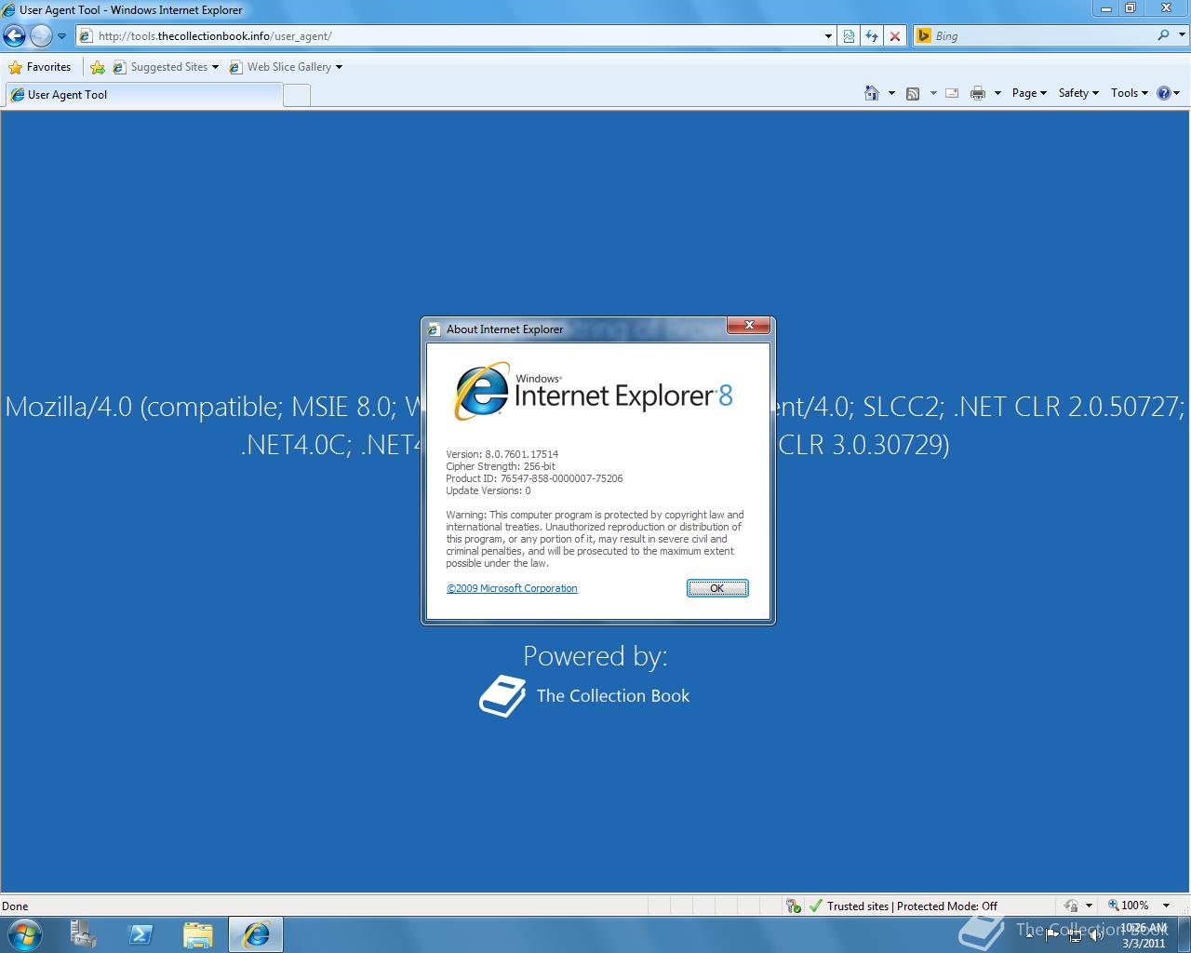1191x953 pixels.
Task: Click the Cipher Strength: 256-bit text
Action: (x=501, y=466)
